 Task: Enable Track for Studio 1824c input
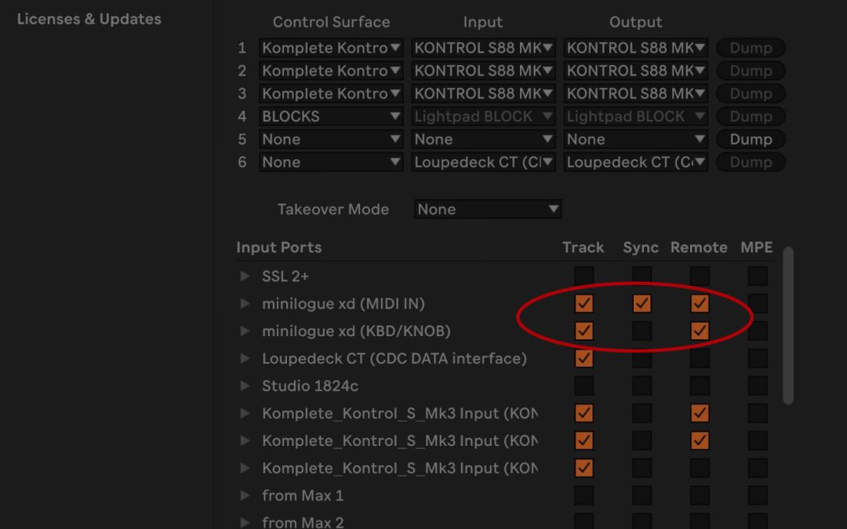(x=583, y=386)
